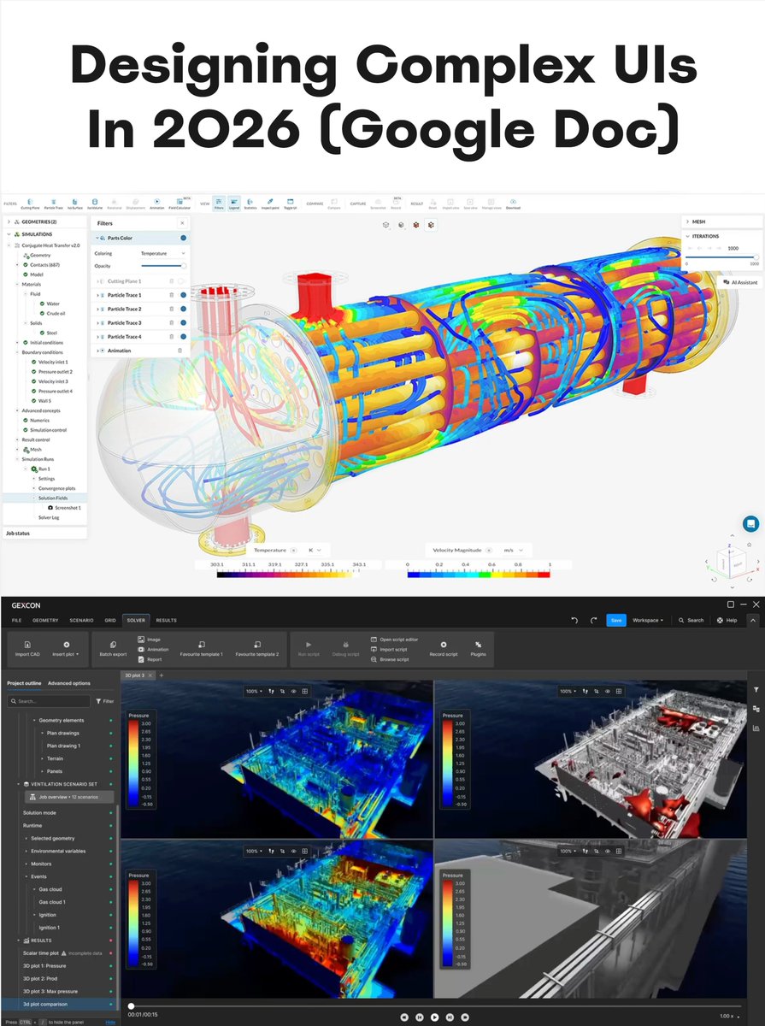Click the Help button

[x=727, y=620]
